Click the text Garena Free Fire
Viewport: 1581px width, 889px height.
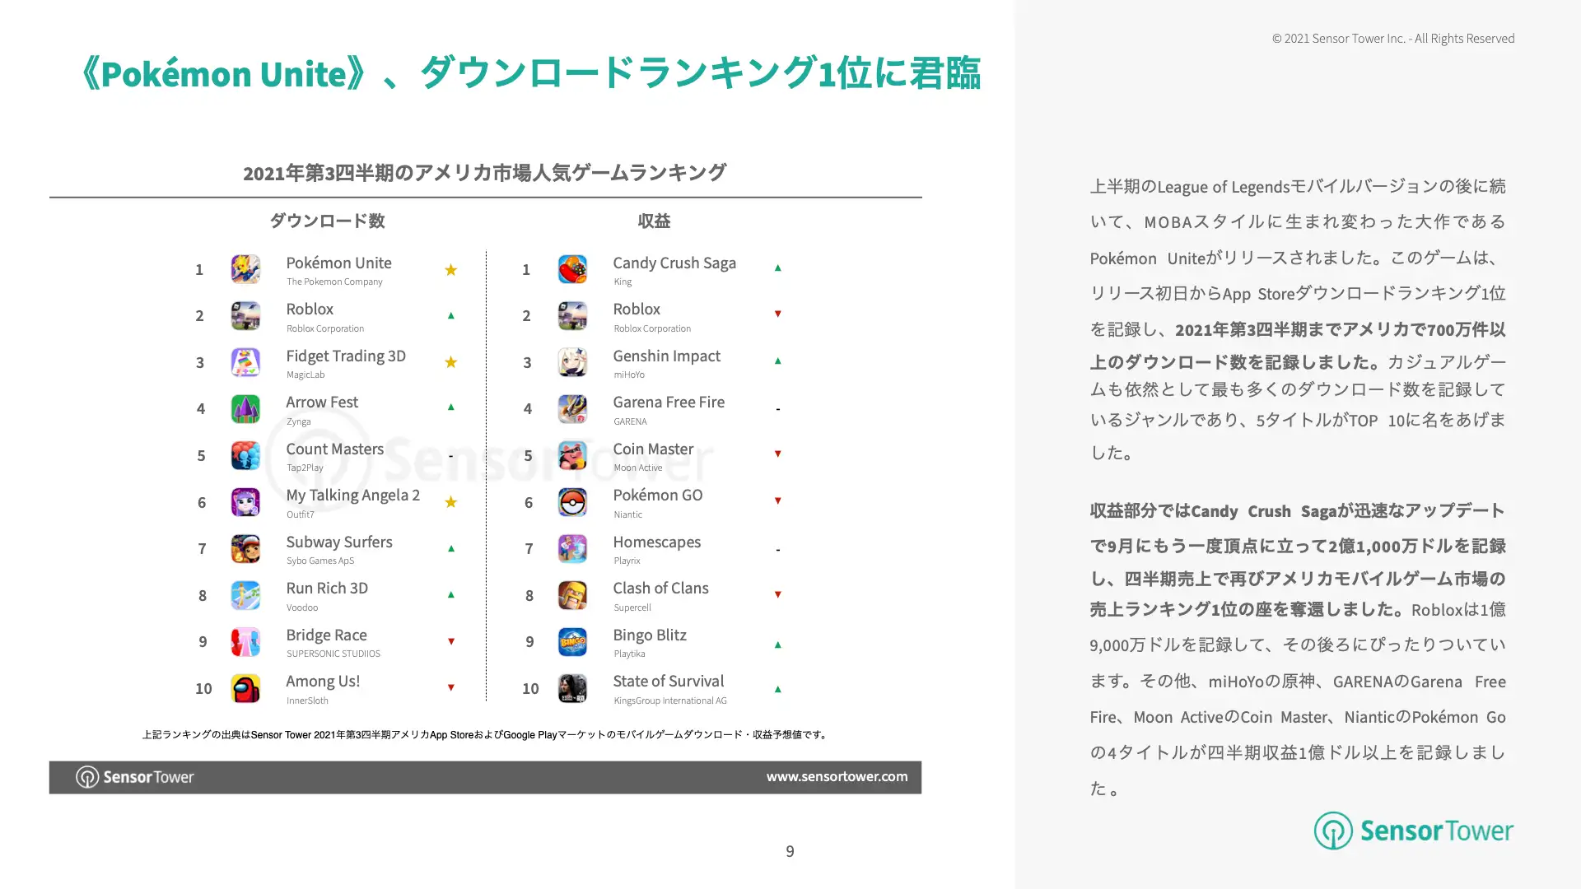tap(669, 402)
